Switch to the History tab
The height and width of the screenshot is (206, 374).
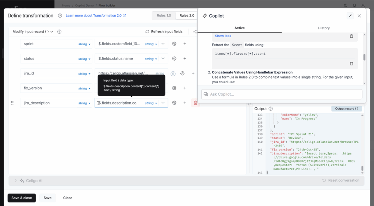[324, 28]
